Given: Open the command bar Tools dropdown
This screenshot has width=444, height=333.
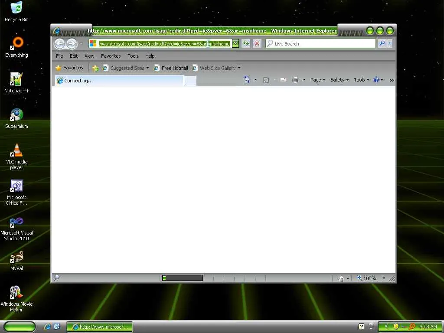Looking at the screenshot, I should click(362, 80).
